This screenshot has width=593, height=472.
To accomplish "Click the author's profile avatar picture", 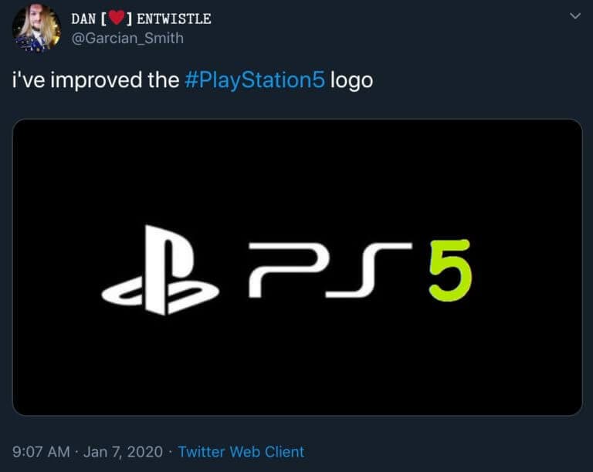I will pyautogui.click(x=37, y=28).
